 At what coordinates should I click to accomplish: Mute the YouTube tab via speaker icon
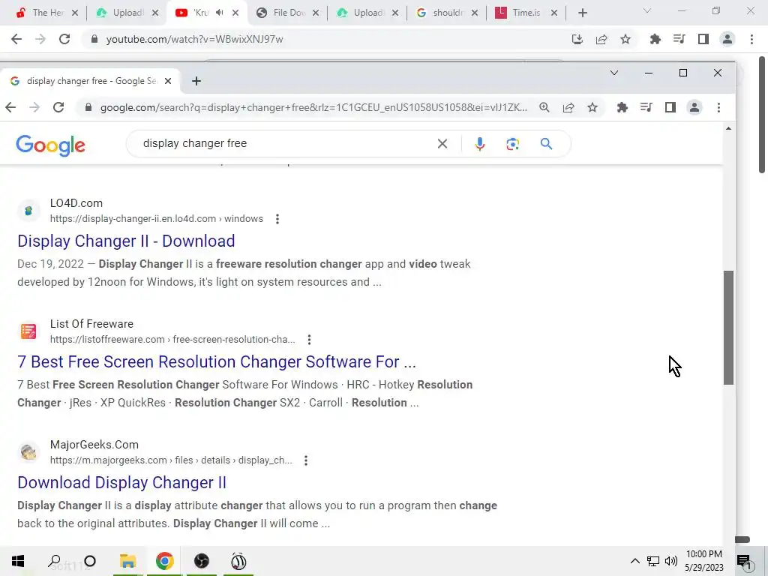pyautogui.click(x=220, y=13)
